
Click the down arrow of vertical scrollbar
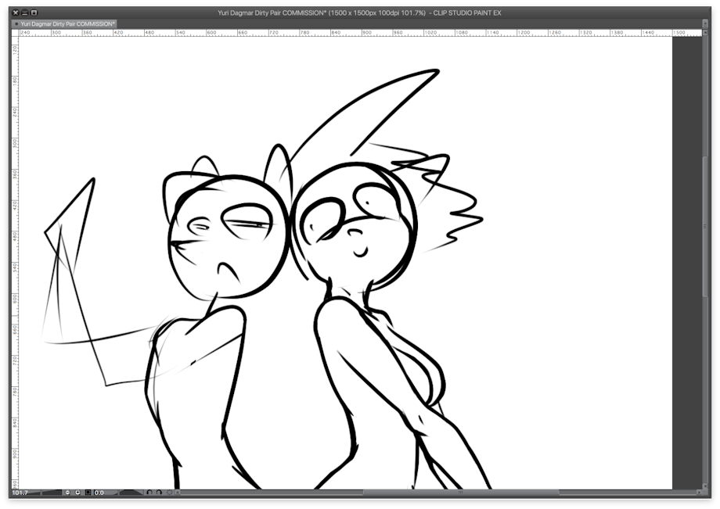point(705,486)
